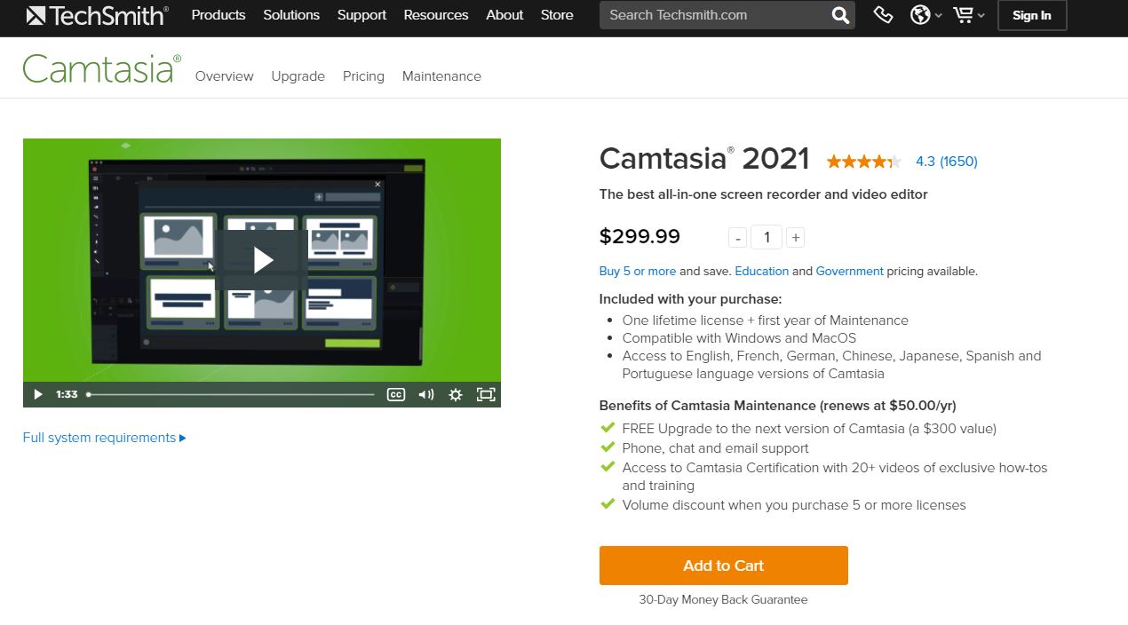Open the 4.3 (1650) reviews link
1128x625 pixels.
[x=947, y=162]
